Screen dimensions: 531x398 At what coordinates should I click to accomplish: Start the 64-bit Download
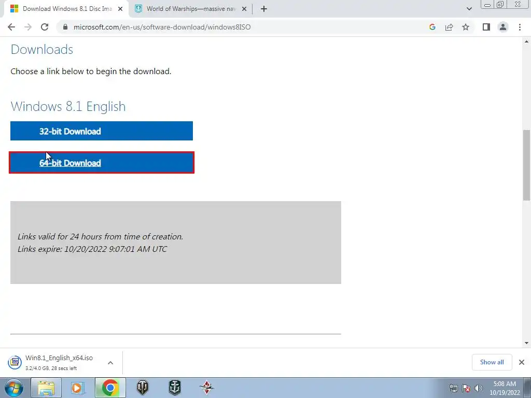pos(102,162)
